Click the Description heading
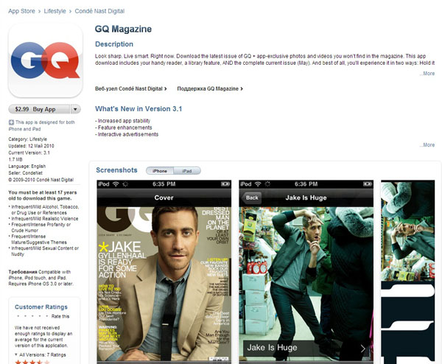Image resolution: width=442 pixels, height=364 pixels. point(114,44)
